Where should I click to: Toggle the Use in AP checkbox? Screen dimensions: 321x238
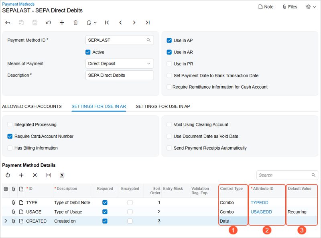(169, 41)
